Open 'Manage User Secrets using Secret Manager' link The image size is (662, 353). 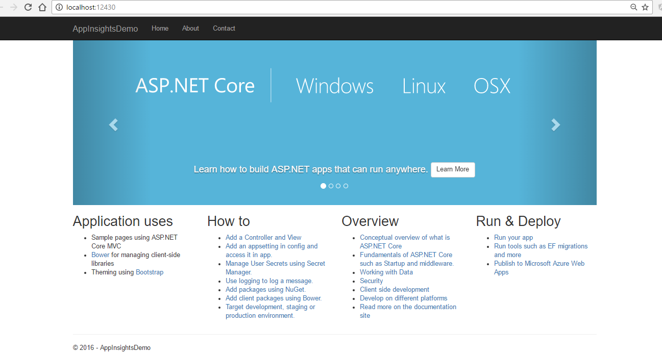pos(275,268)
